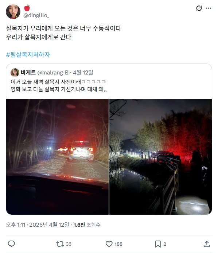Open the Grok slashed-circle icon

click(x=199, y=8)
